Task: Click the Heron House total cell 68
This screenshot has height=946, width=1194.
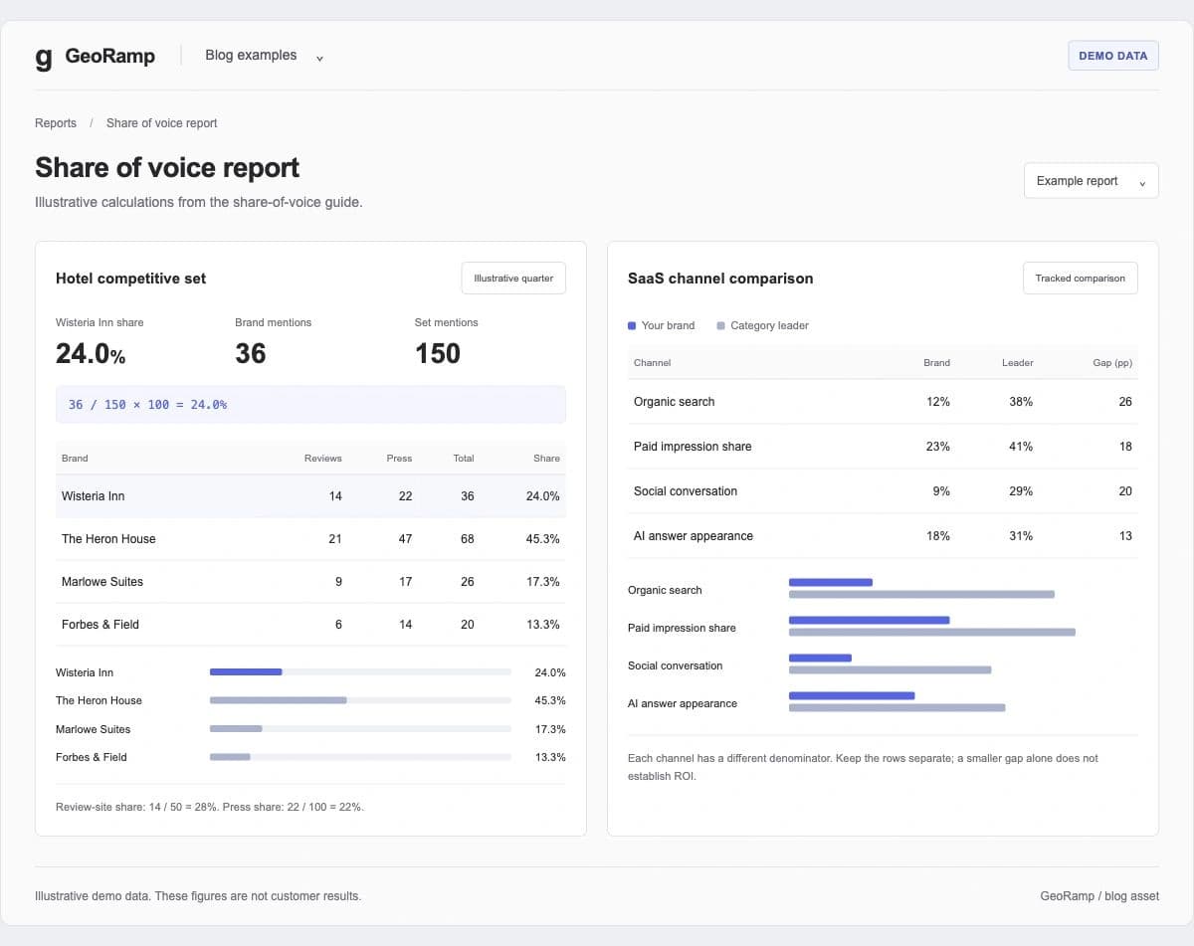Action: click(x=468, y=539)
